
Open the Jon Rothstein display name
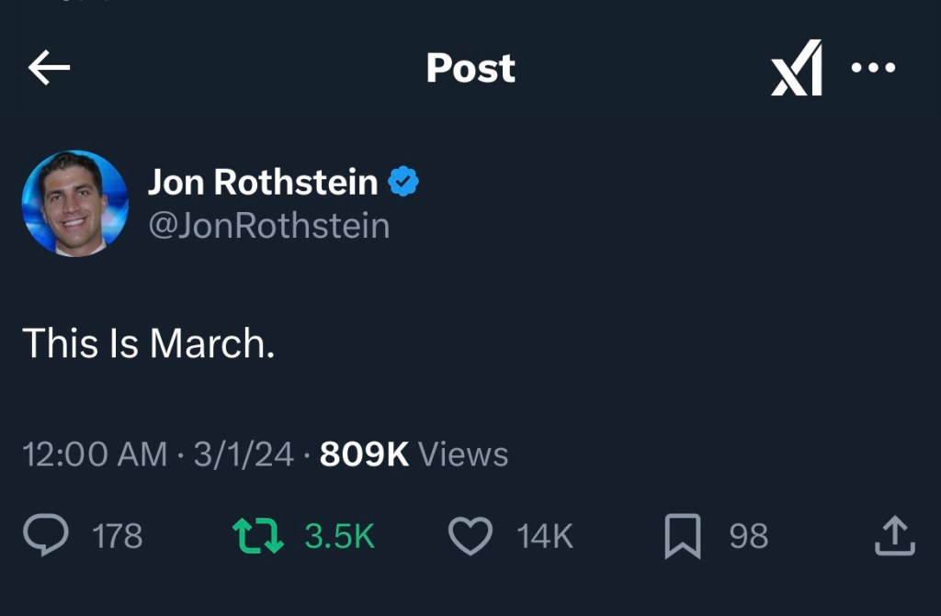263,183
